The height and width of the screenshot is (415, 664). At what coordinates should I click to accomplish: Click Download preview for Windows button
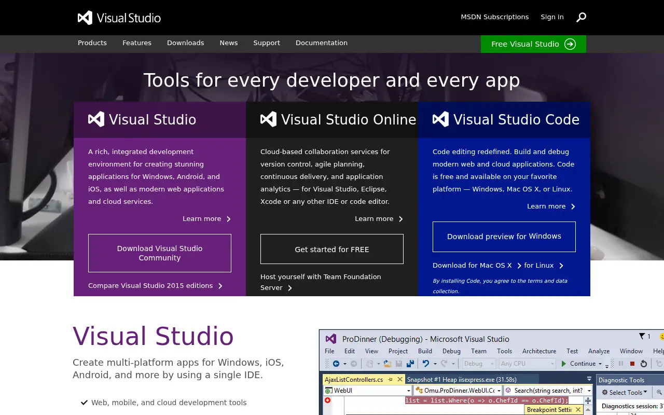(504, 237)
